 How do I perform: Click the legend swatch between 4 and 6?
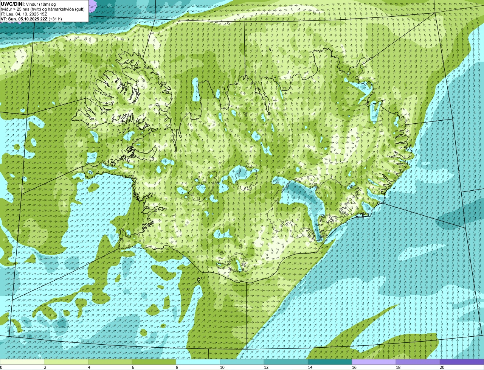(110, 362)
